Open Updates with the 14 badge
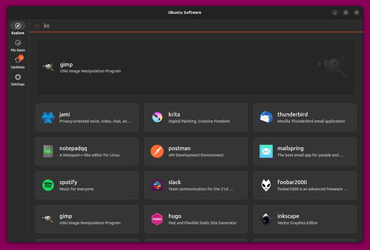Image resolution: width=370 pixels, height=250 pixels. point(18,62)
